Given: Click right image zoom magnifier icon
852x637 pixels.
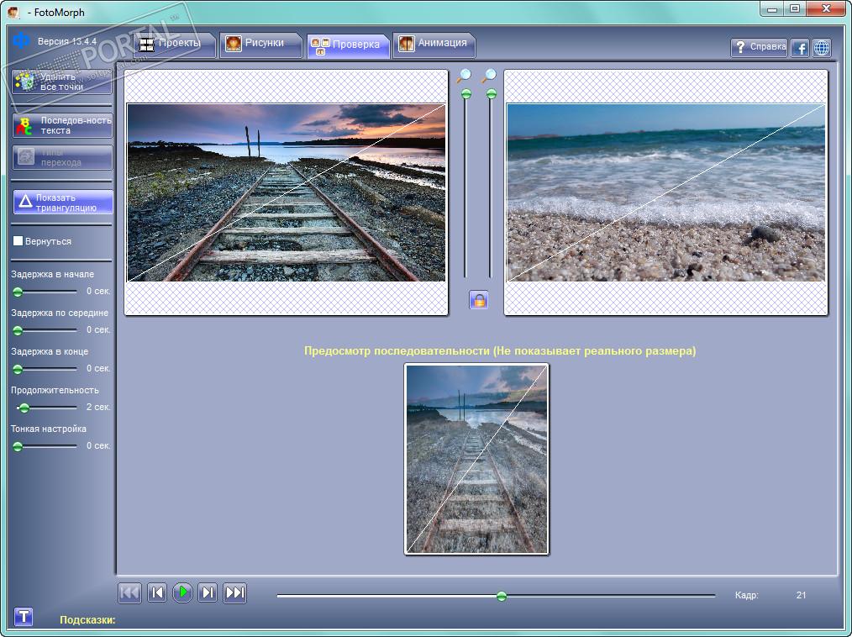Looking at the screenshot, I should click(489, 76).
